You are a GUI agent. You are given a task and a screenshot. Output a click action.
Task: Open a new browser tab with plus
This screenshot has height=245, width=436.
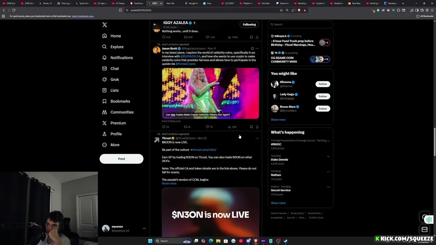pyautogui.click(x=403, y=3)
